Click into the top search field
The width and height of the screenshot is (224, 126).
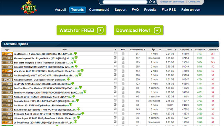pyautogui.click(x=125, y=2)
